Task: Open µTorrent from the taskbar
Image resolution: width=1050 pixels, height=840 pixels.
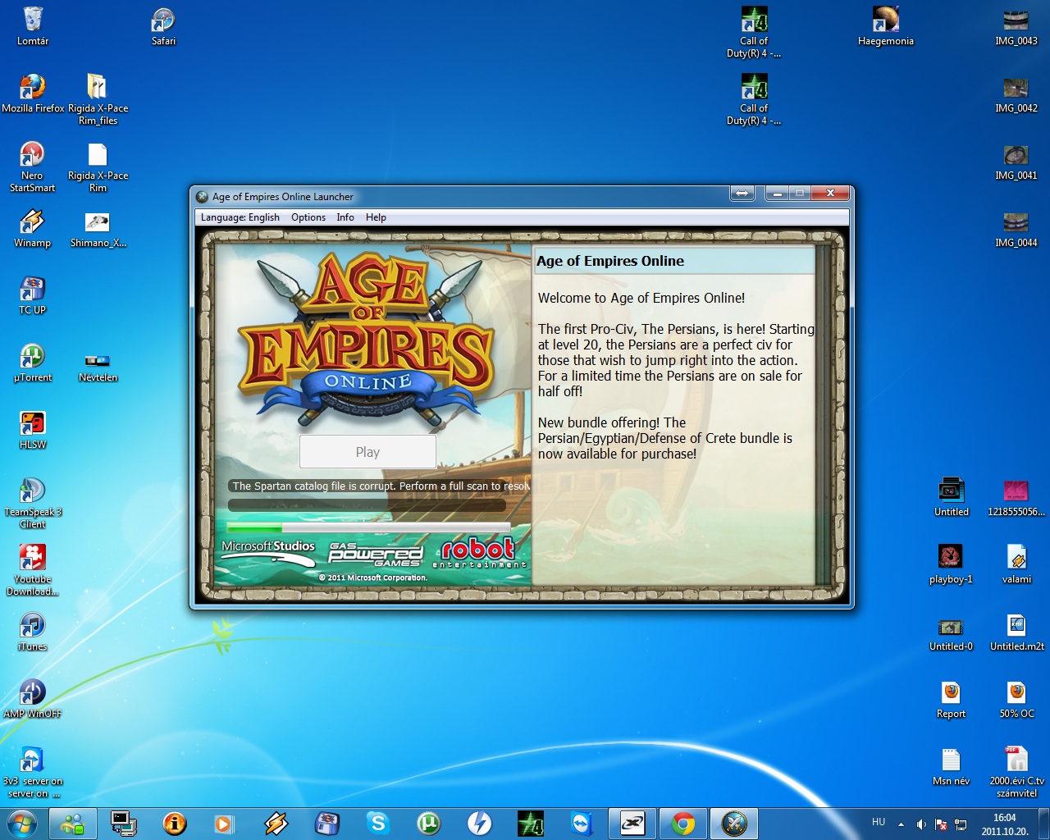Action: pos(429,823)
